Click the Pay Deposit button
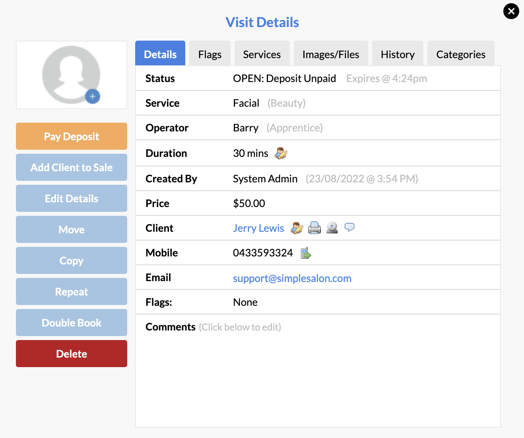The height and width of the screenshot is (438, 524). (x=72, y=136)
